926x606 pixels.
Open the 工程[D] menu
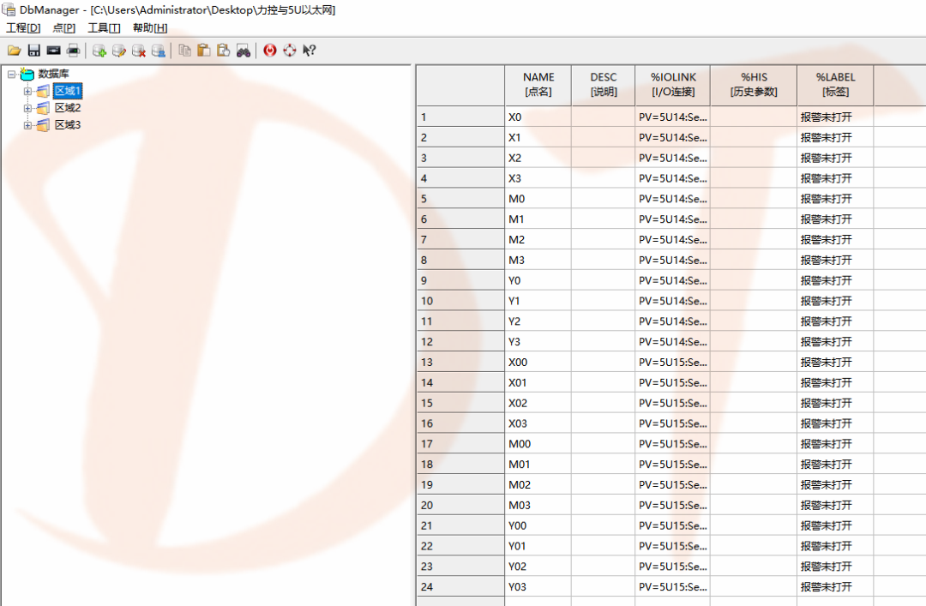23,27
